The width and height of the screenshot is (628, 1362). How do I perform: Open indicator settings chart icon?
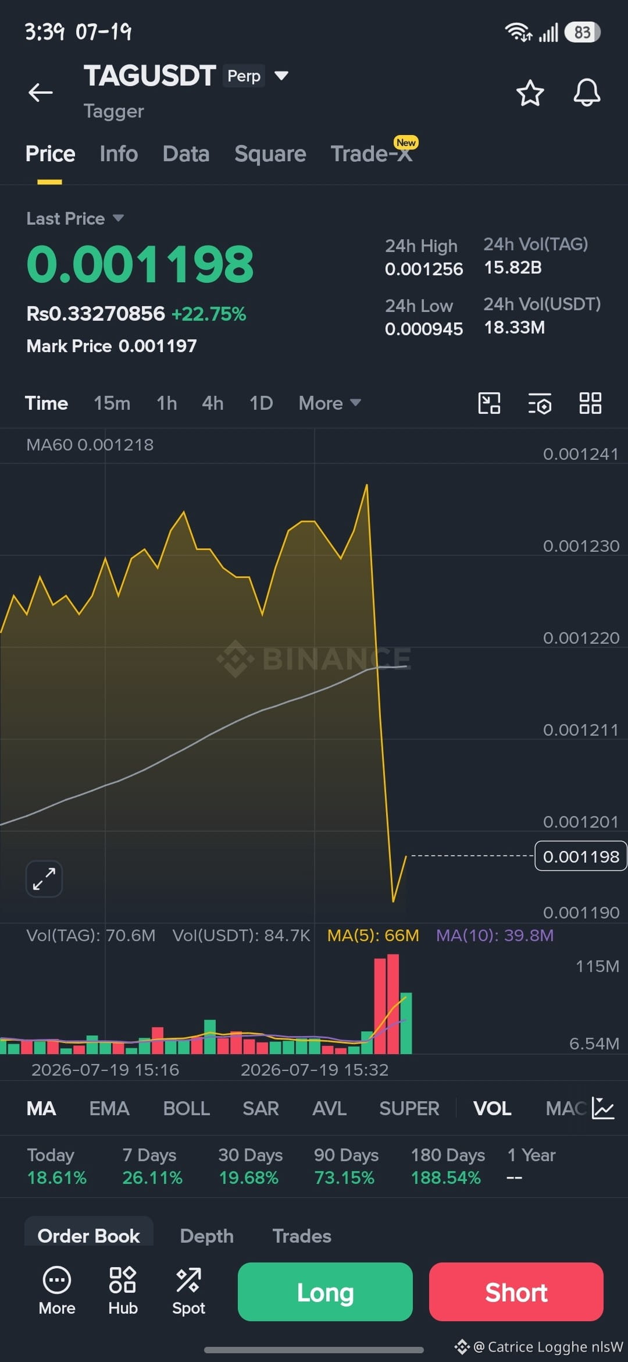[x=603, y=1108]
